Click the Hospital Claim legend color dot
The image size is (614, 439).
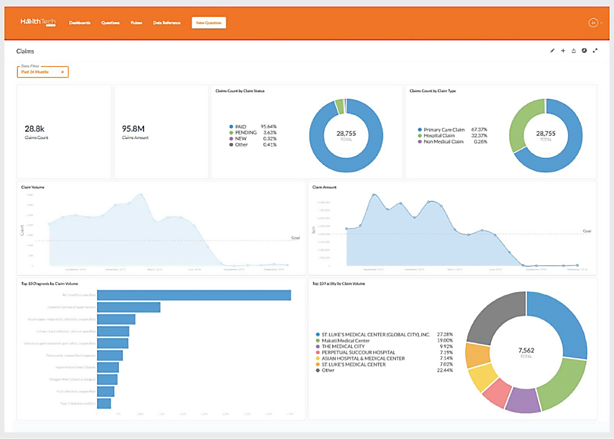click(x=419, y=136)
